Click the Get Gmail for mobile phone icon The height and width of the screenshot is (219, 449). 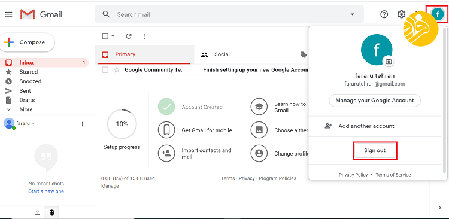point(166,130)
